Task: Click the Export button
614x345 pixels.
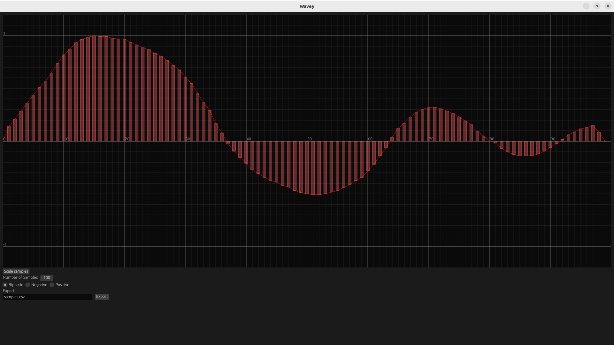Action: [102, 297]
